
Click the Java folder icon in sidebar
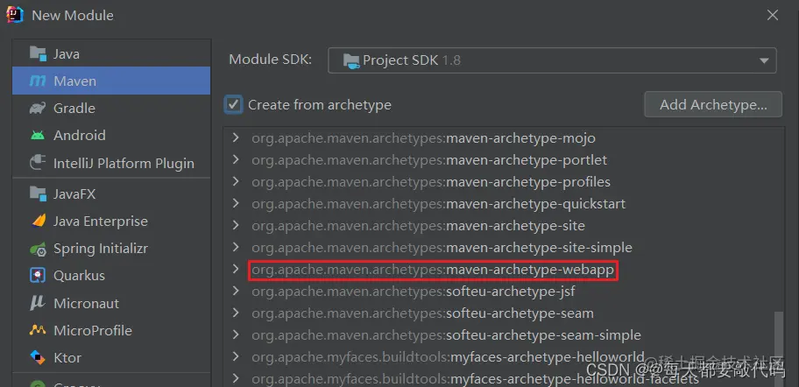[38, 53]
